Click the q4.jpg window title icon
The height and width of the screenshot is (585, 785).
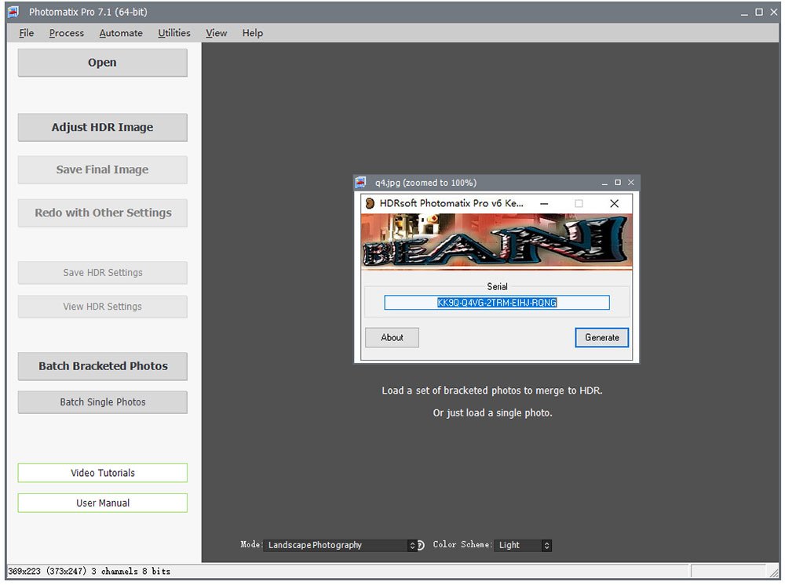click(x=360, y=183)
